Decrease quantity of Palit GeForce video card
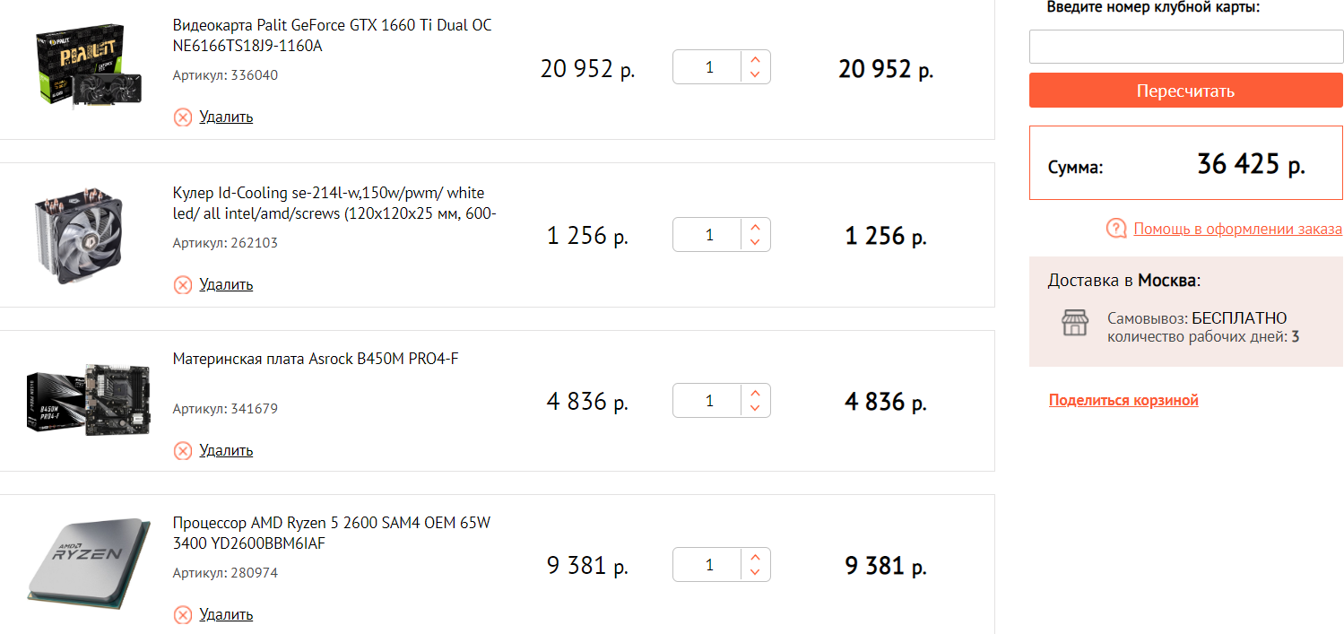Viewport: 1344px width, 634px height. [755, 74]
